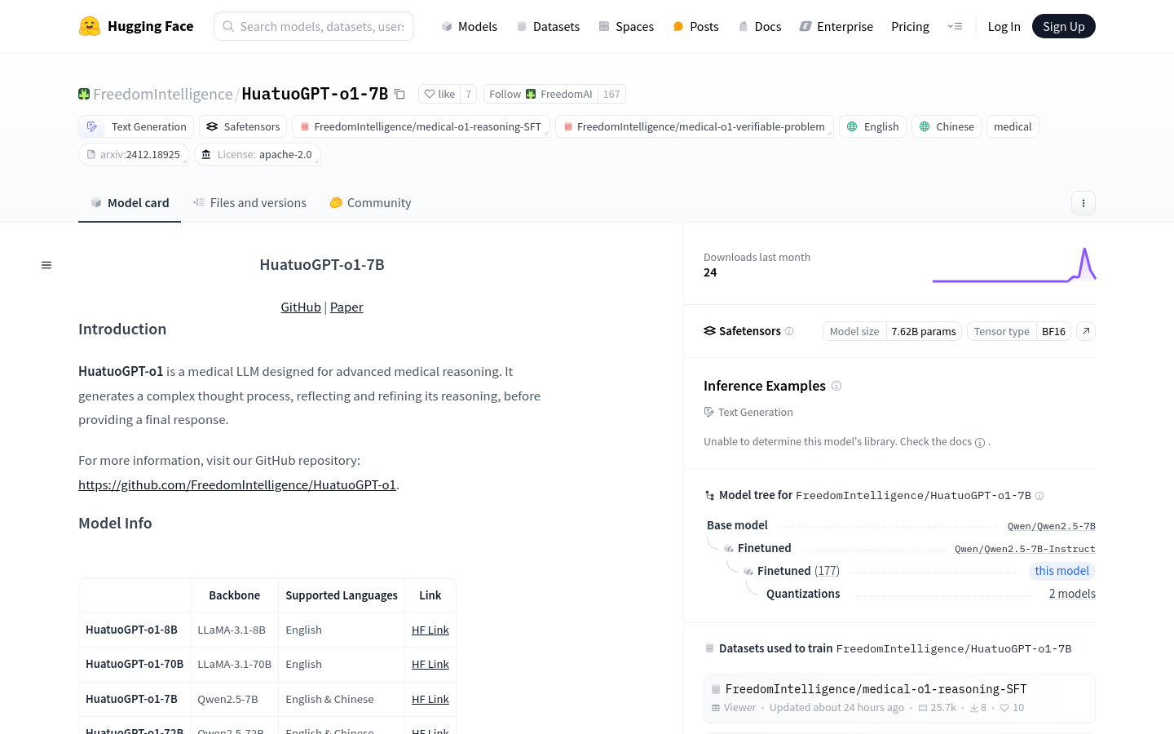The image size is (1174, 734).
Task: Open the License apache-2.0 tag
Action: pyautogui.click(x=257, y=154)
